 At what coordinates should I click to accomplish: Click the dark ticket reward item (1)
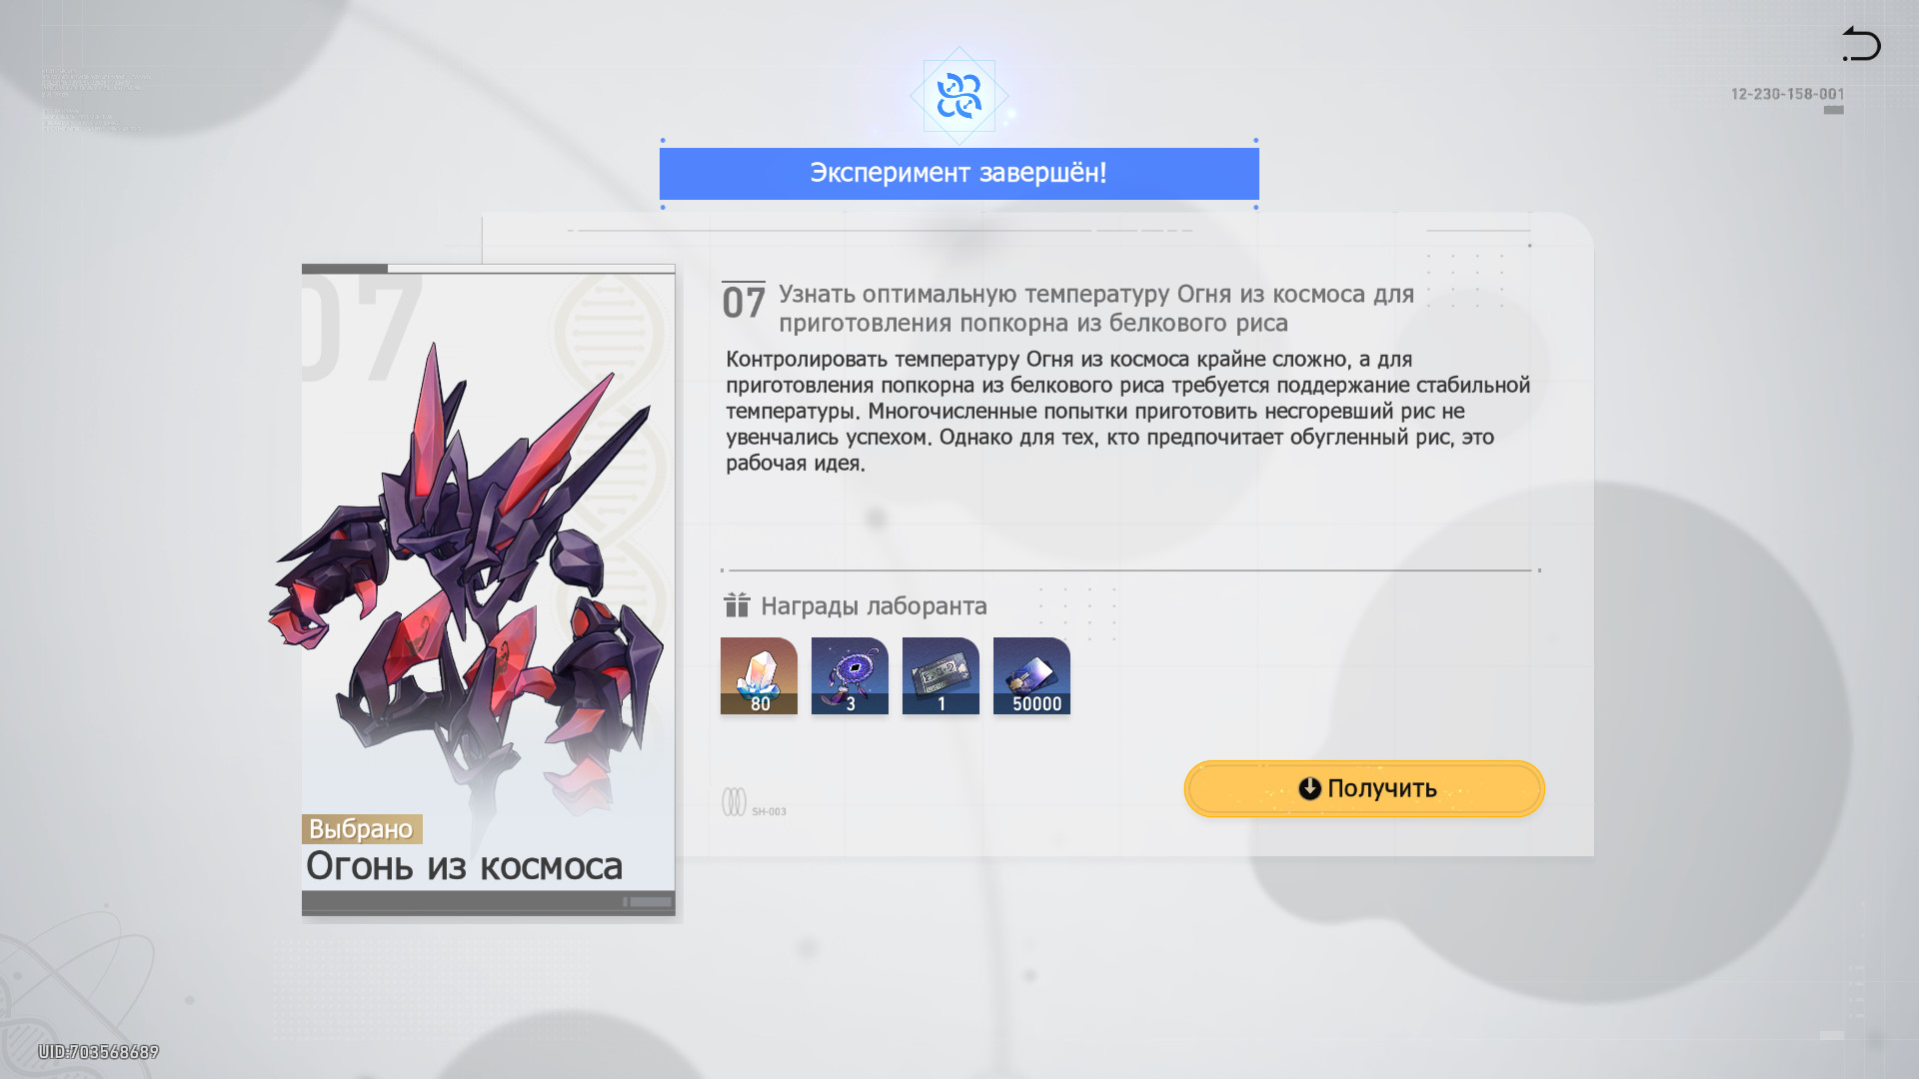click(x=941, y=675)
